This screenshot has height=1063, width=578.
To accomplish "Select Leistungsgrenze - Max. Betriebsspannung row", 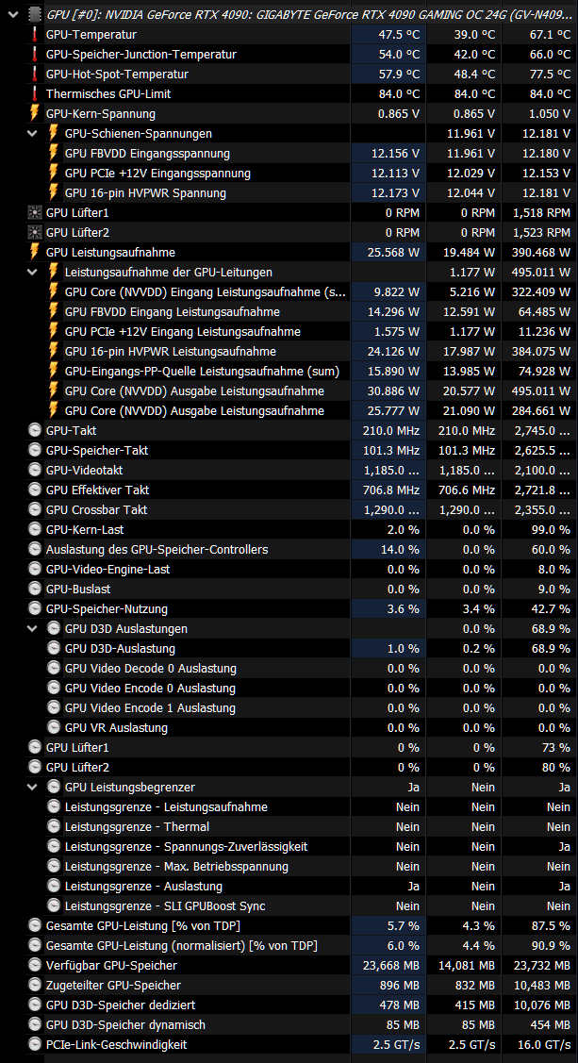I will coord(176,867).
